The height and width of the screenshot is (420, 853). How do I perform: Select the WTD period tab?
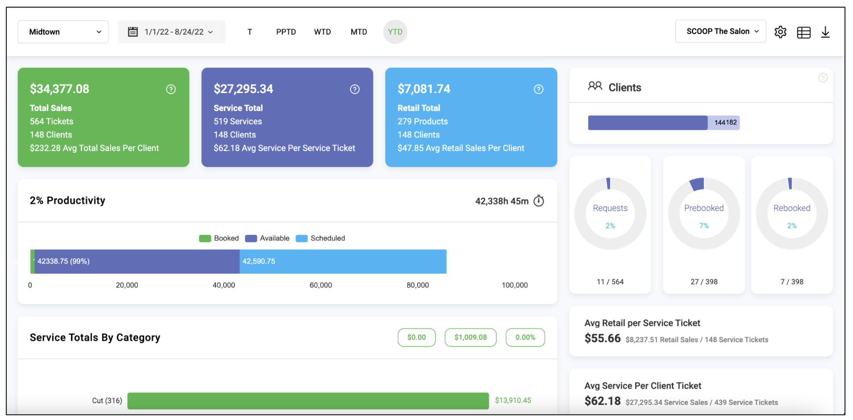(322, 32)
